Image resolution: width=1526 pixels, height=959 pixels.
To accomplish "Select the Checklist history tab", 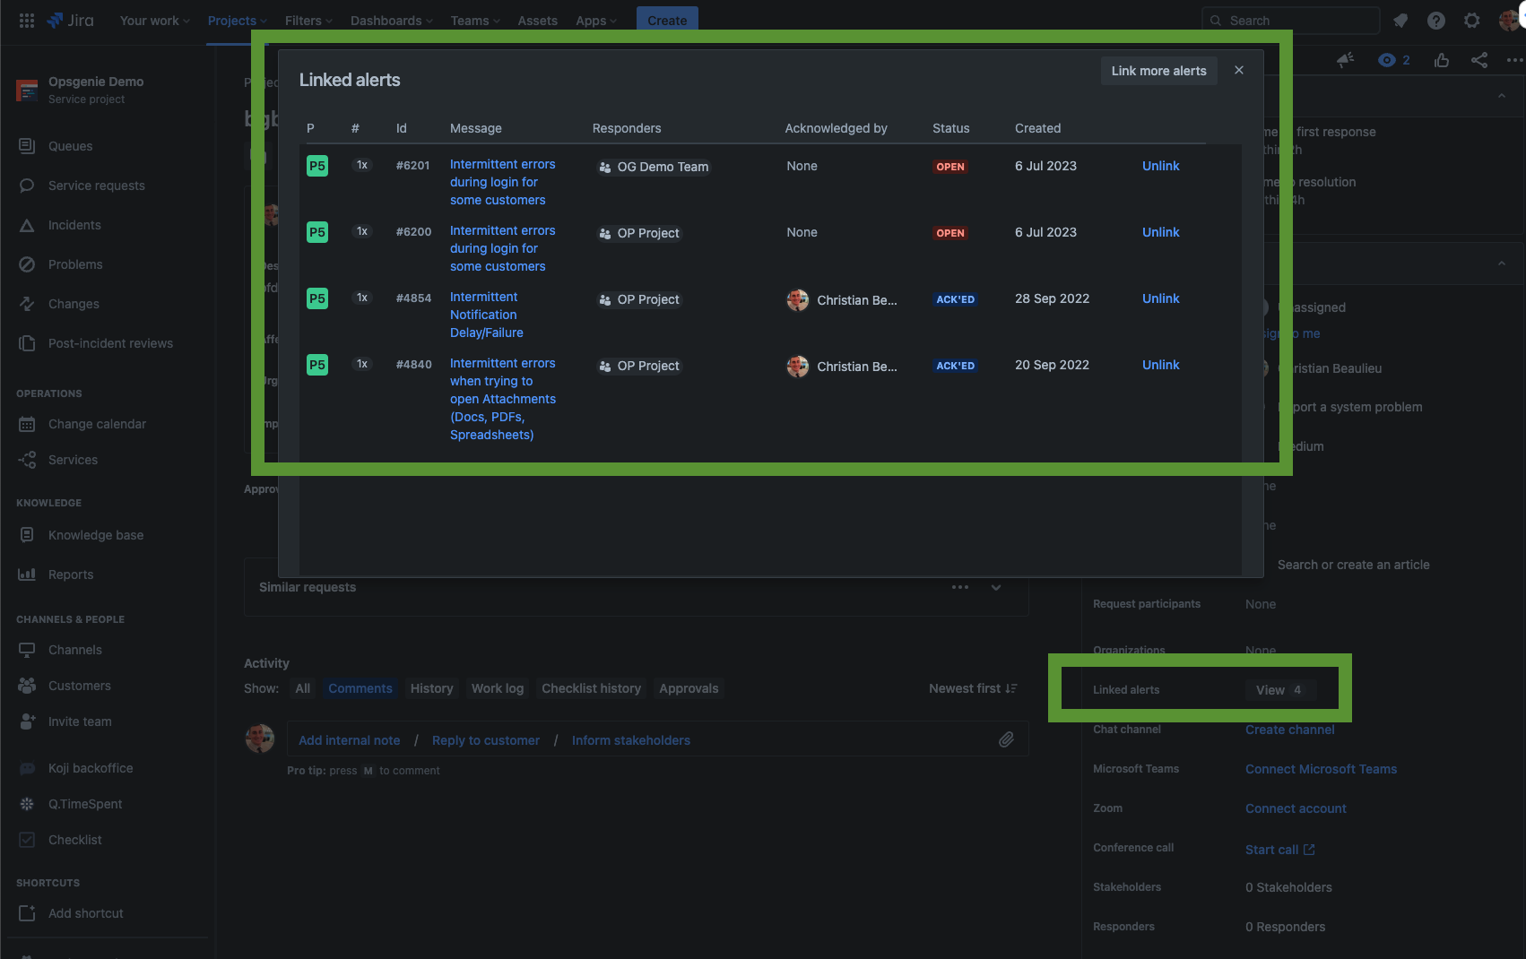I will 591,688.
